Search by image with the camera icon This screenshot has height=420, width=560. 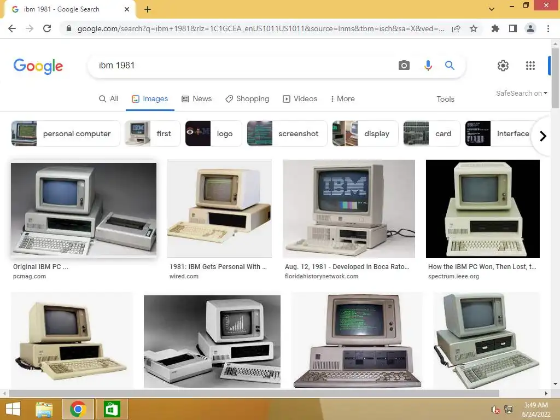pyautogui.click(x=404, y=66)
